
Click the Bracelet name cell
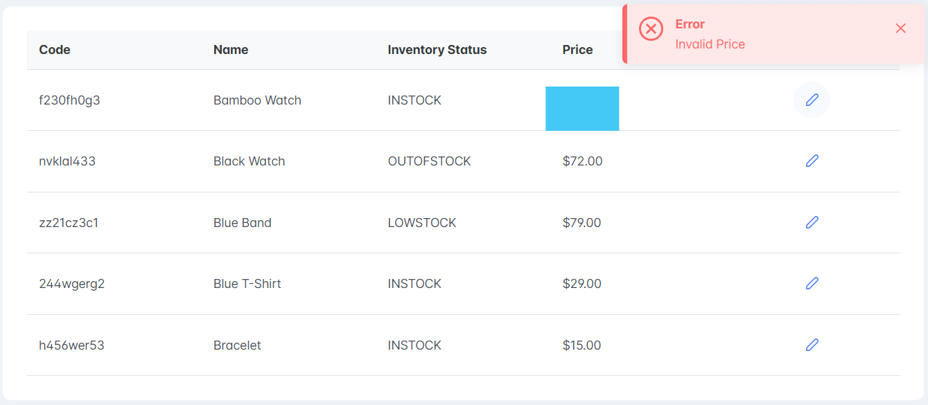[x=237, y=345]
